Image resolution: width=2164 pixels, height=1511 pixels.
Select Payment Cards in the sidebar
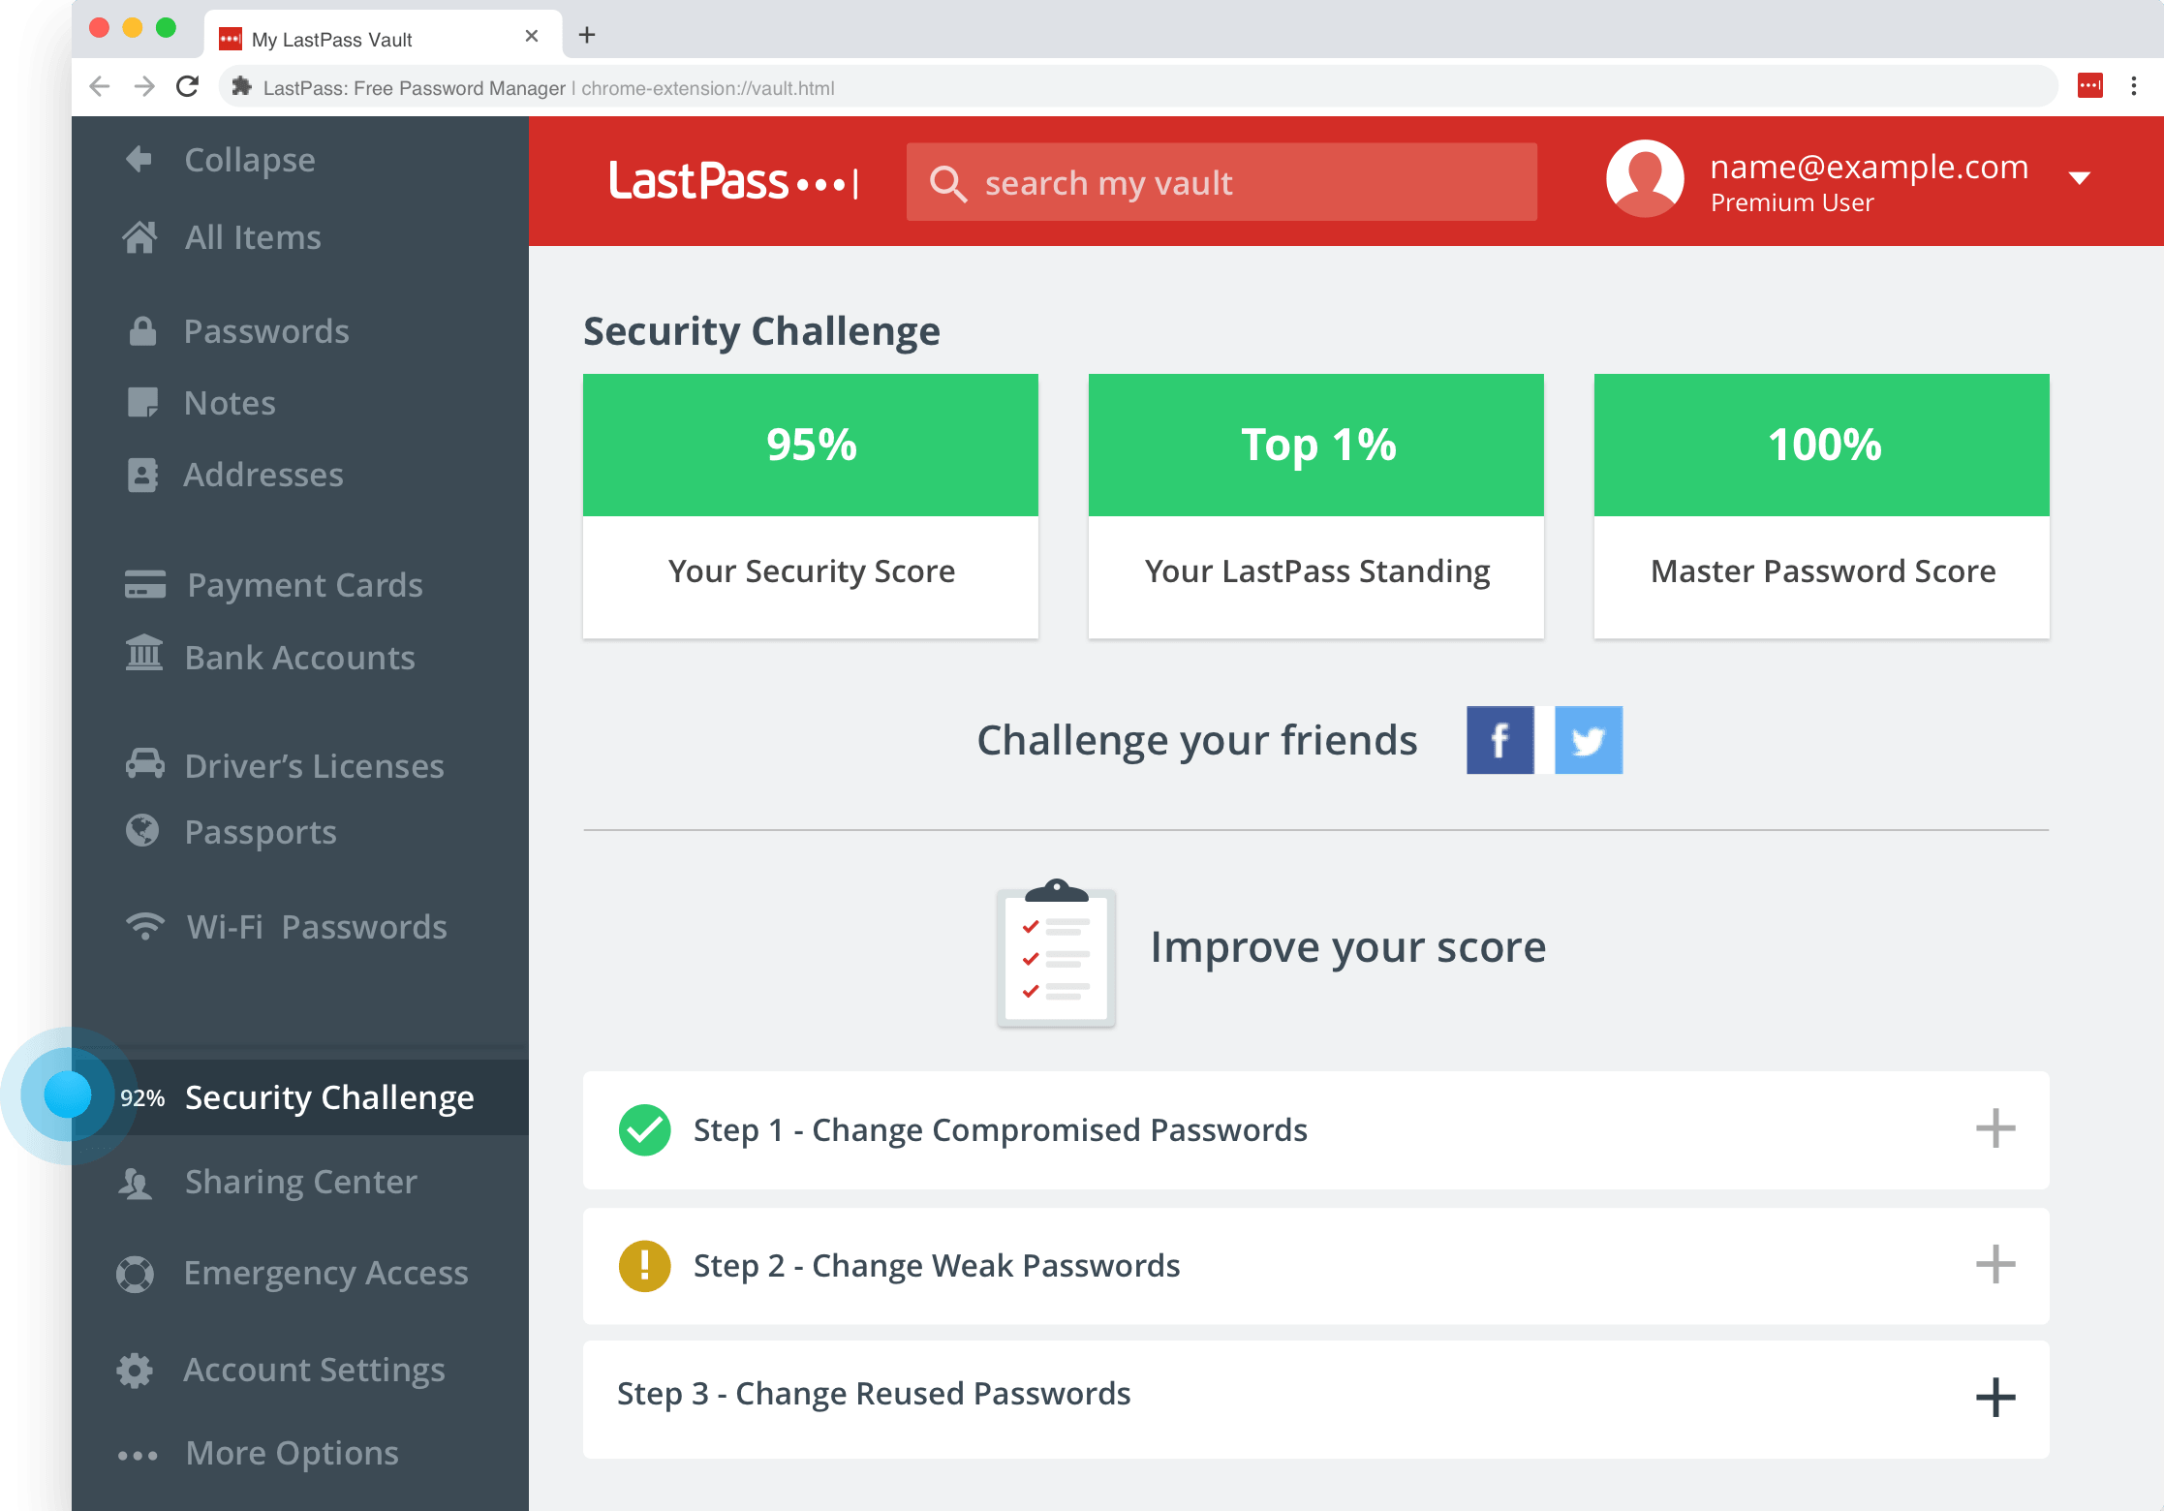coord(304,584)
